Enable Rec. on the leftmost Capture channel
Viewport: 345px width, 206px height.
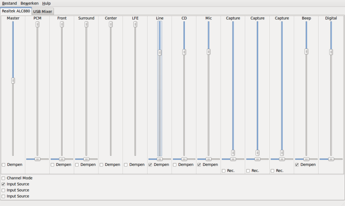pyautogui.click(x=224, y=171)
